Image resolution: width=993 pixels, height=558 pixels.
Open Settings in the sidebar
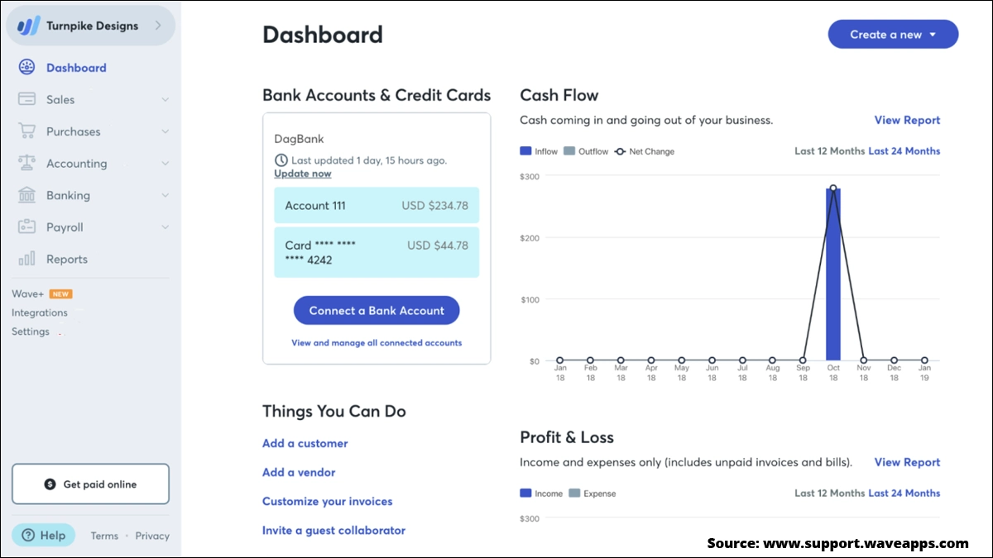tap(31, 331)
